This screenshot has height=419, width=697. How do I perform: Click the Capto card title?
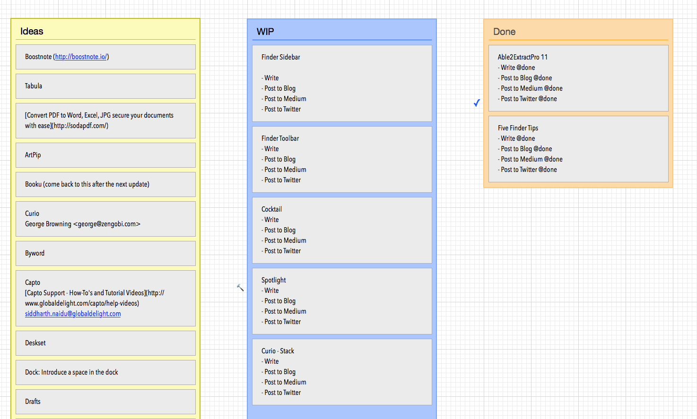pyautogui.click(x=33, y=282)
